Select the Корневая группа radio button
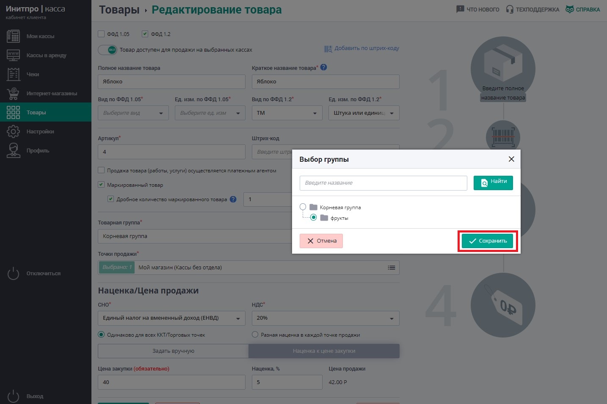 click(303, 207)
